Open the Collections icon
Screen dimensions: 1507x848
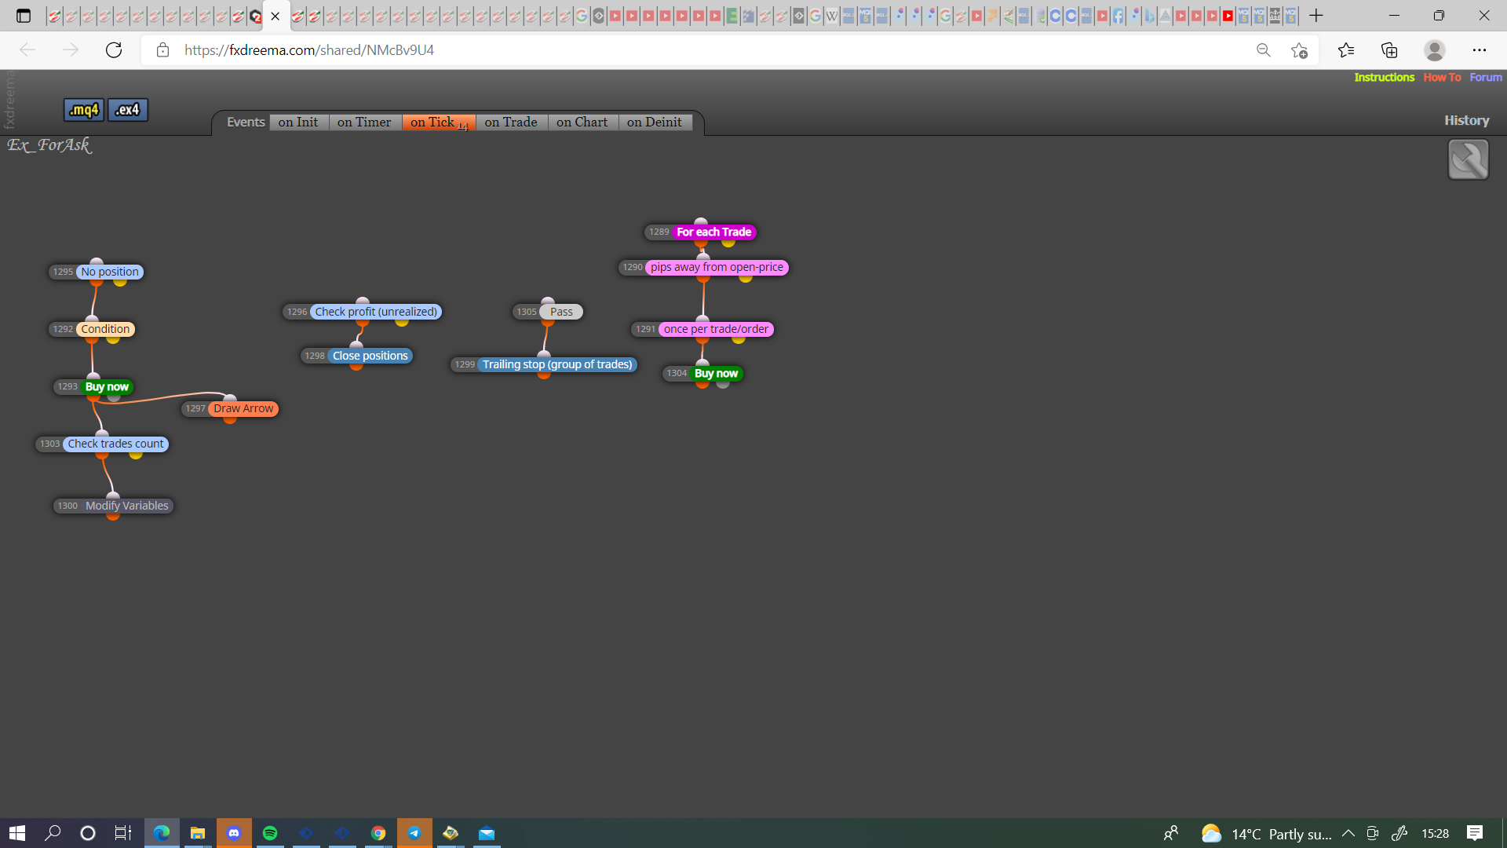tap(1389, 50)
